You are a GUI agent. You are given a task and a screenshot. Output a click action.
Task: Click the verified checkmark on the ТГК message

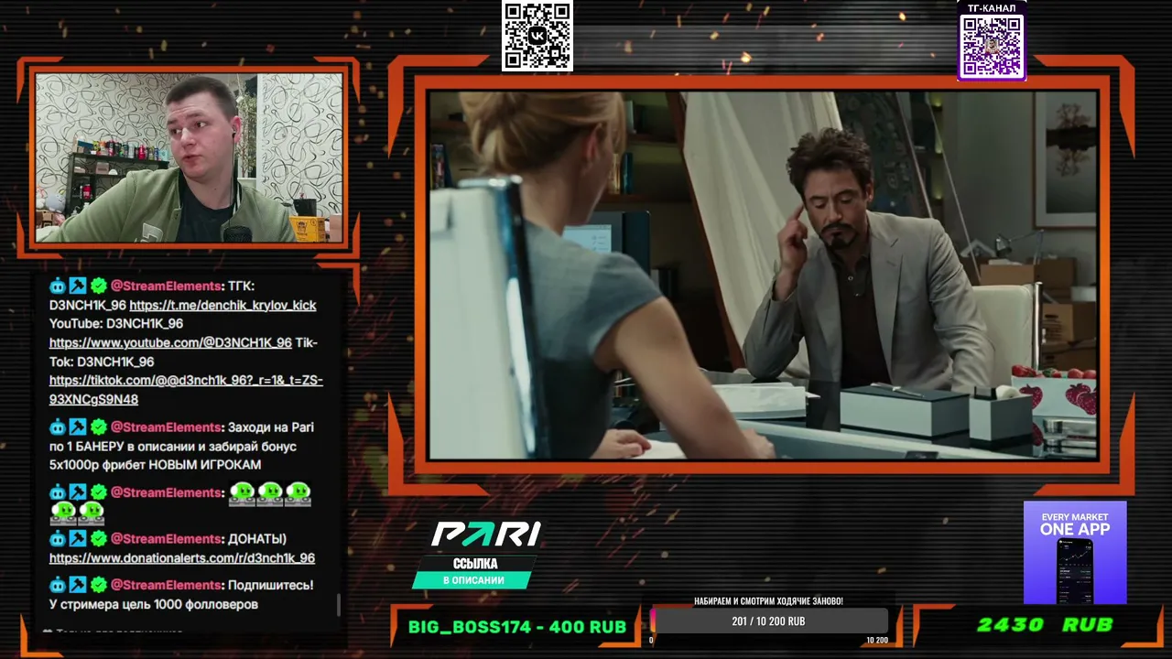[99, 286]
